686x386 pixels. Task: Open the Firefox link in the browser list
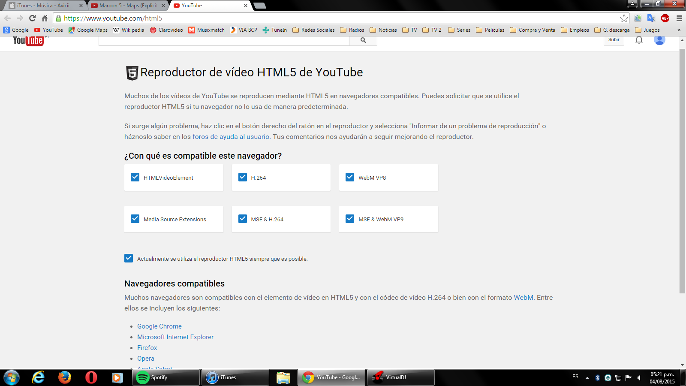click(147, 348)
